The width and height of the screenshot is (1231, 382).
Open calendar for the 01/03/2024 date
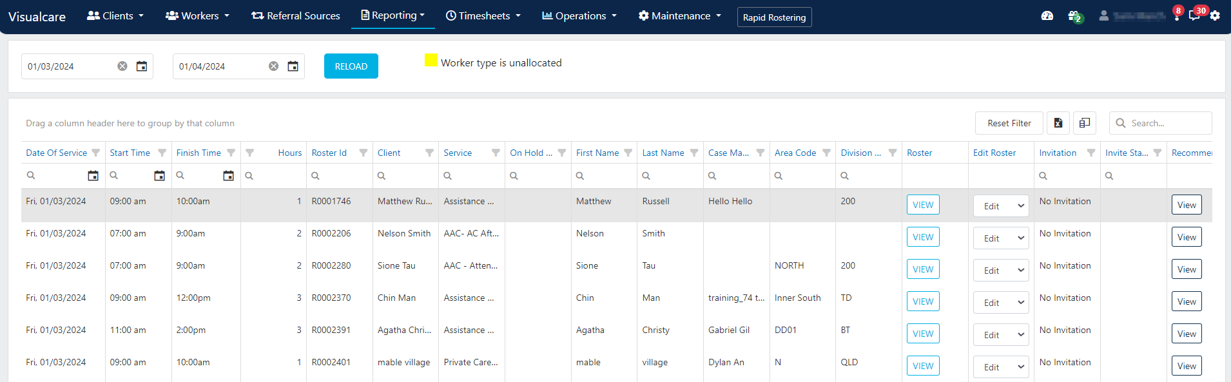coord(142,66)
